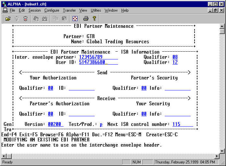The width and height of the screenshot is (226, 166).
Task: Open the Transfer menu
Action: 69,10
